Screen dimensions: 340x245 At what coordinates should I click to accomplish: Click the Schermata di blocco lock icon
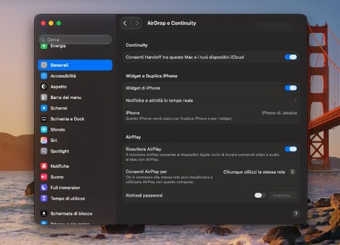tap(44, 213)
